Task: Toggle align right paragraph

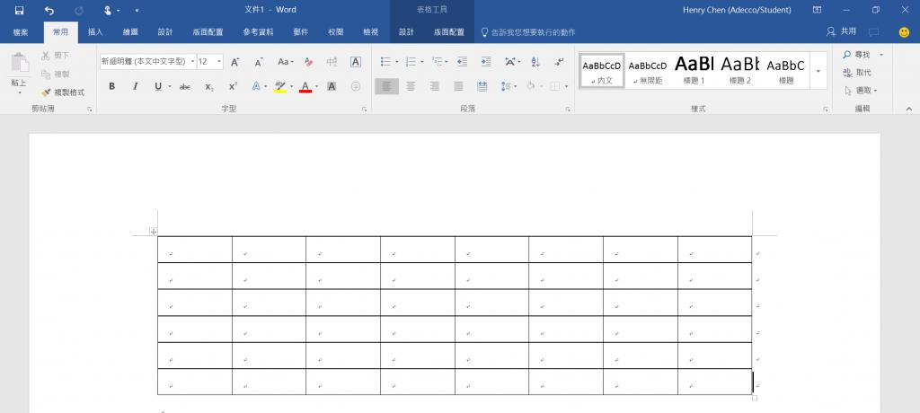Action: point(434,86)
